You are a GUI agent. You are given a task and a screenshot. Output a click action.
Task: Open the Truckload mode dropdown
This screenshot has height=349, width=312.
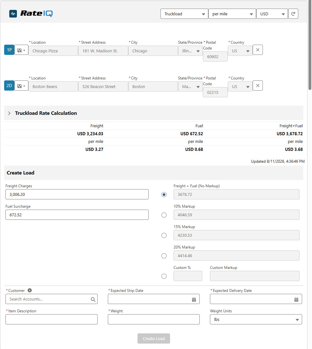pos(184,14)
